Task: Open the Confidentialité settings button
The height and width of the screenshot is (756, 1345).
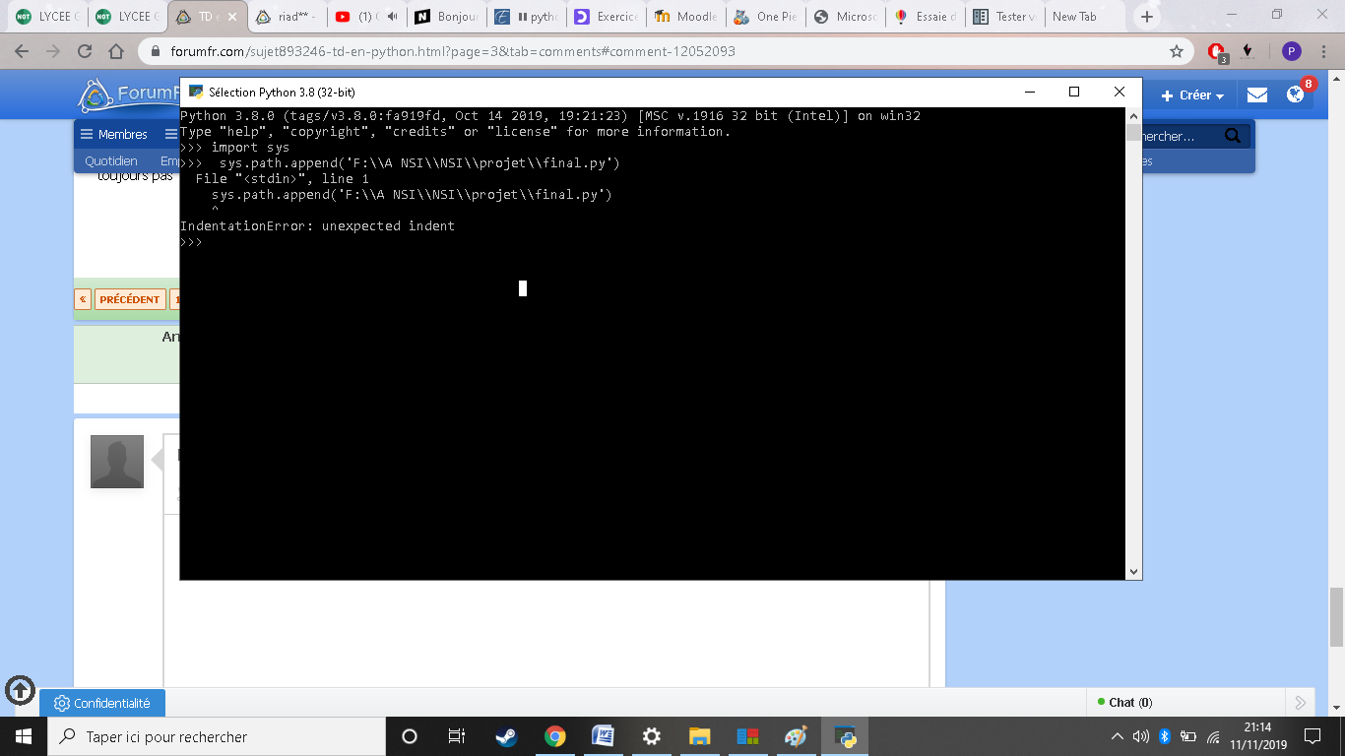Action: click(102, 703)
